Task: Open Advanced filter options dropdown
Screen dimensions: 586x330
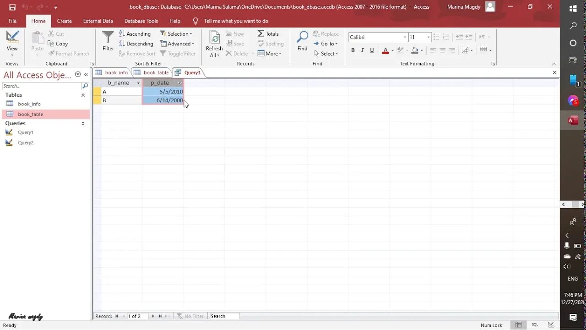Action: tap(177, 44)
